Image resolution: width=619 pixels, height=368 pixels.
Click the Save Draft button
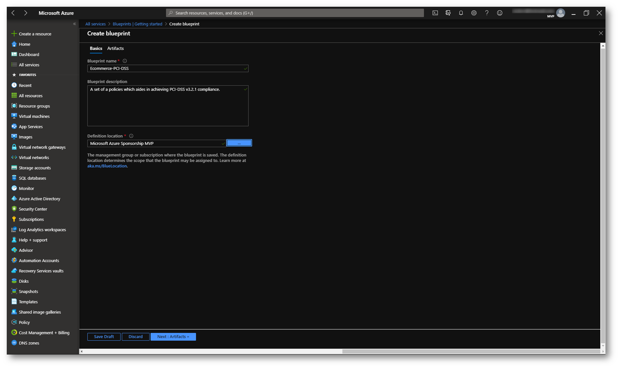(x=104, y=336)
